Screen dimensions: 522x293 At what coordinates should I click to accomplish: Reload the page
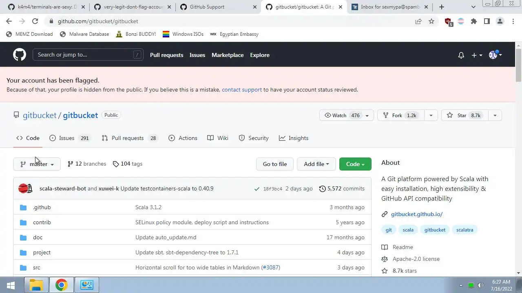coord(35,21)
